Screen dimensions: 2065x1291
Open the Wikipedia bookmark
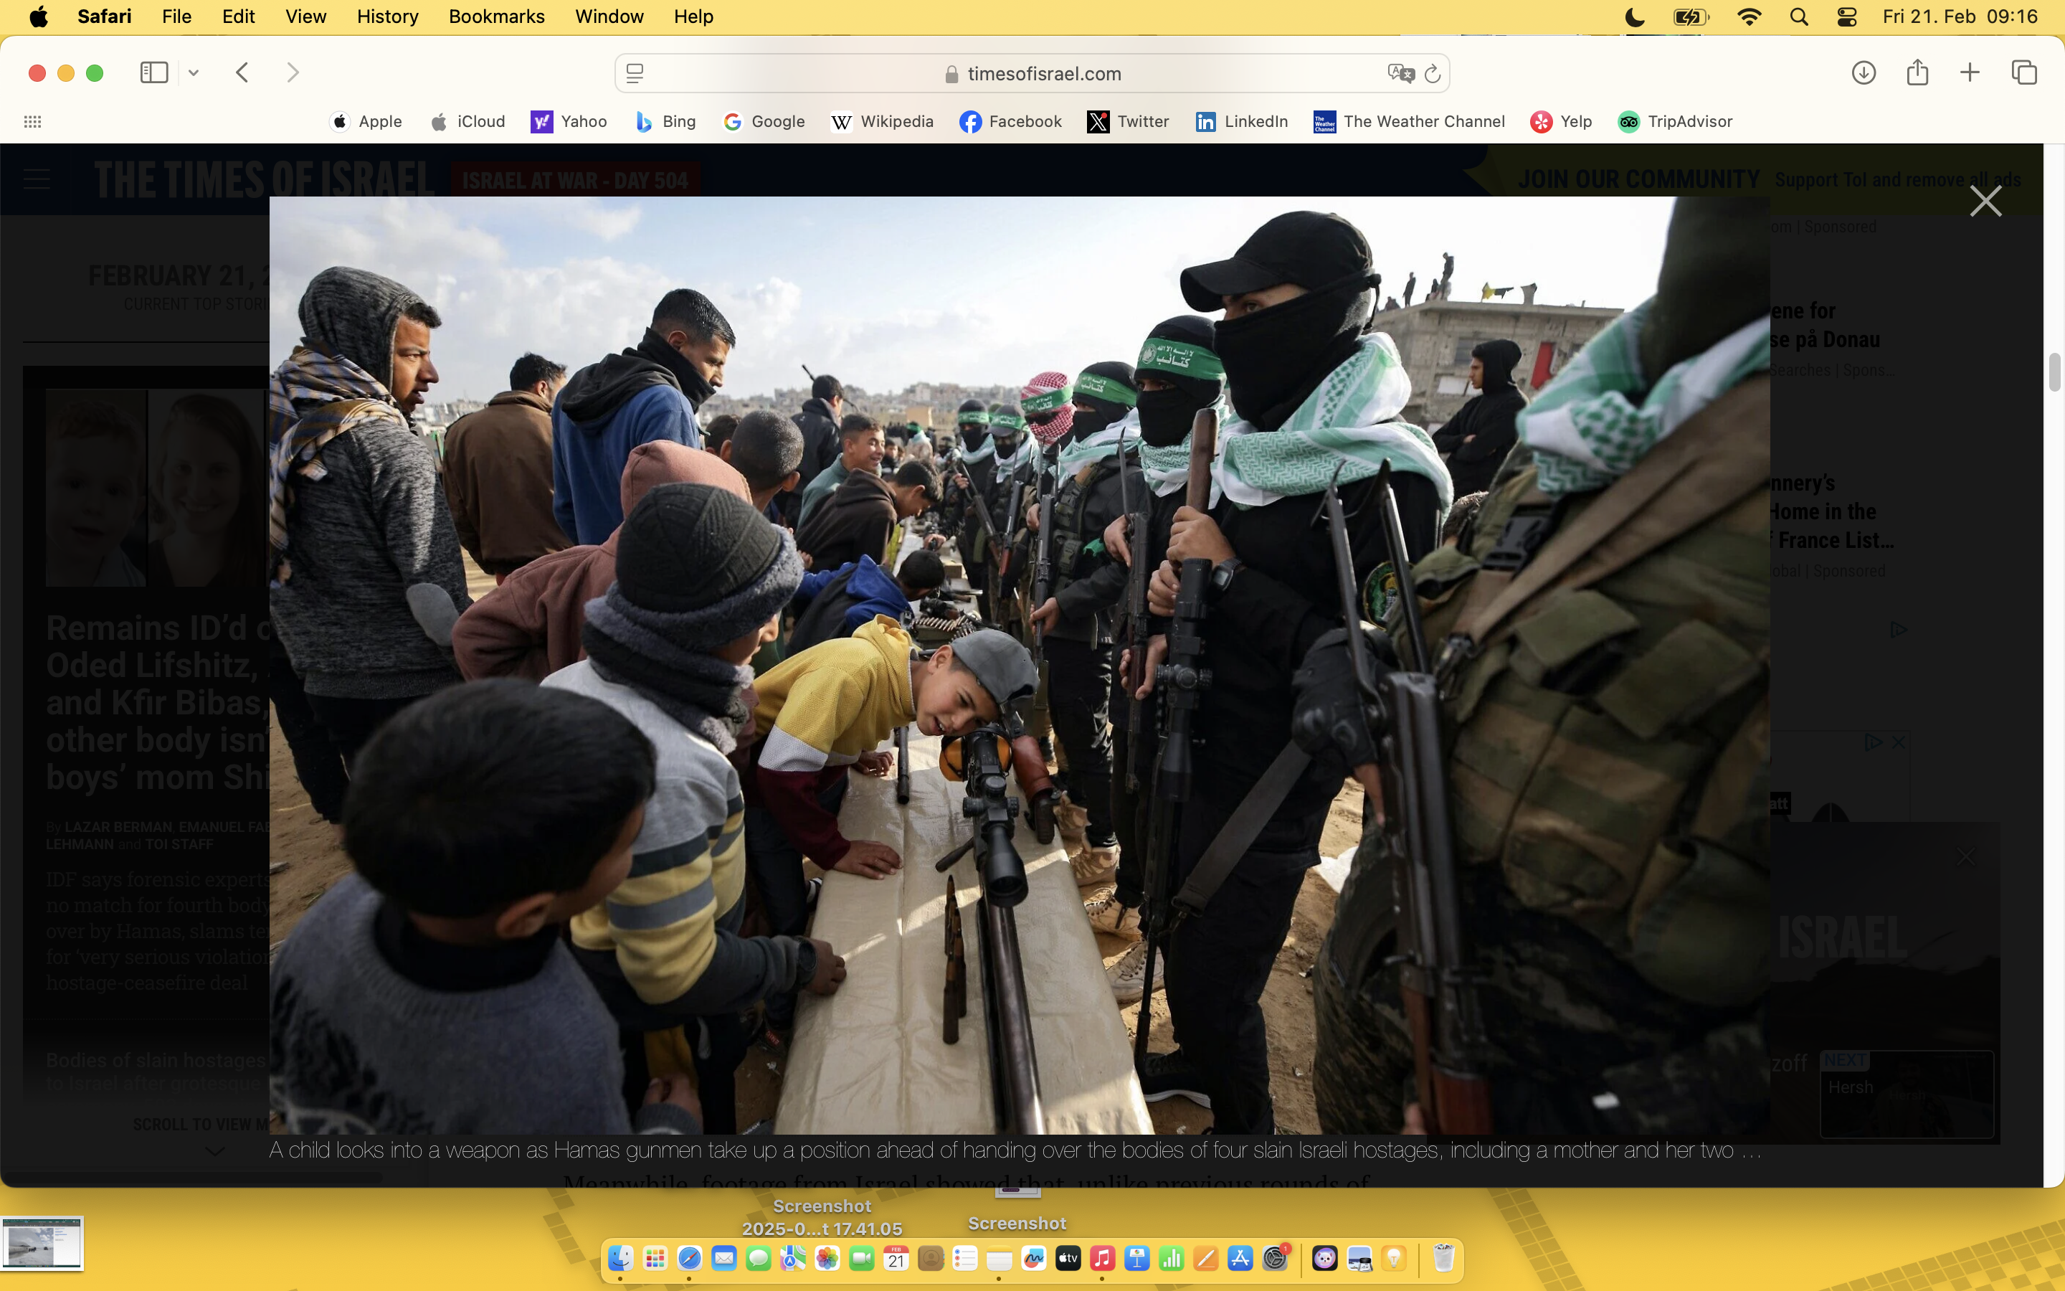(883, 121)
